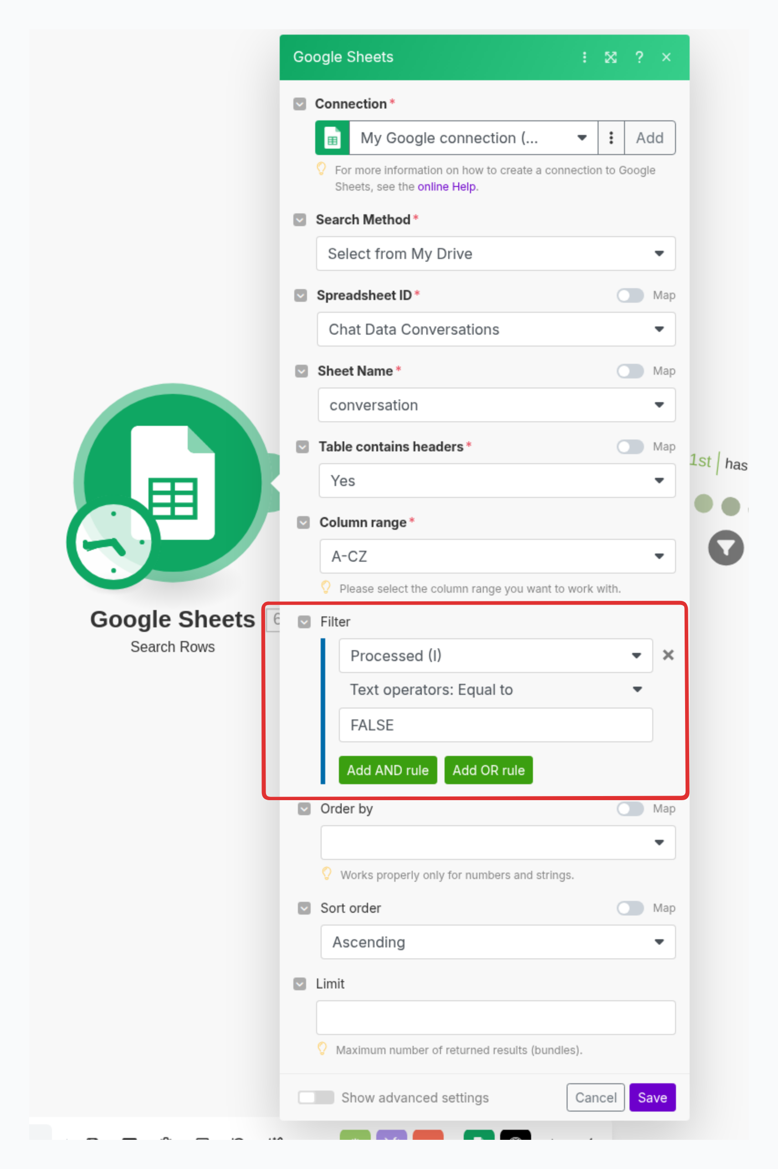
Task: Click the Cancel button
Action: [595, 1097]
